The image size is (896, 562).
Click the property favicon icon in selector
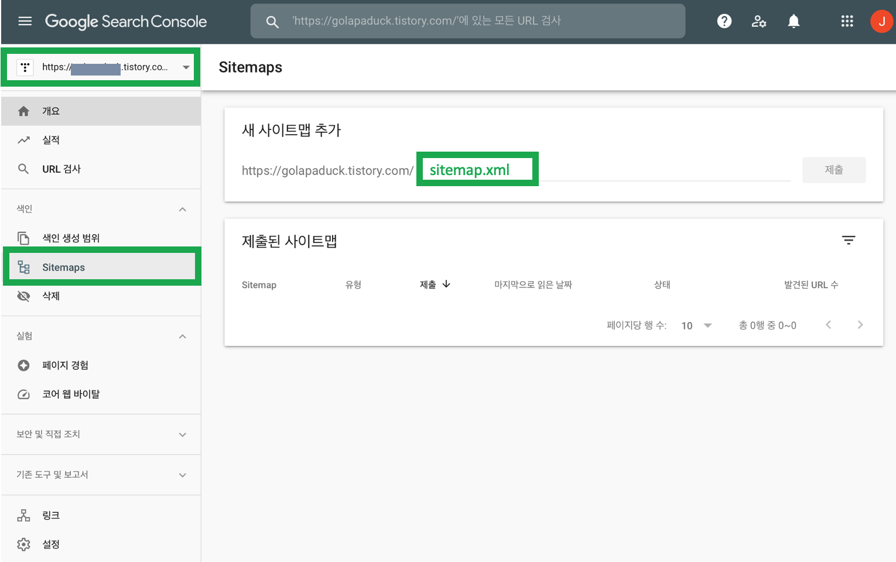25,67
